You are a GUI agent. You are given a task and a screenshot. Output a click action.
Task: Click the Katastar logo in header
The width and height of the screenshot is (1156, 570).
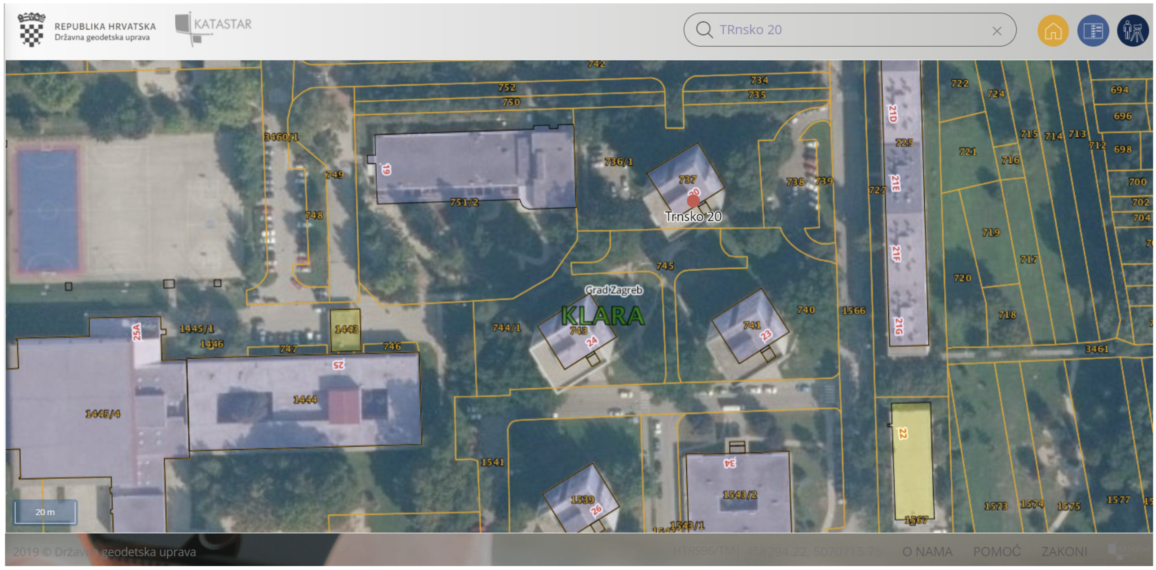pyautogui.click(x=213, y=28)
